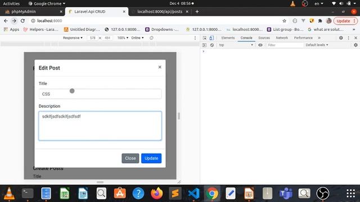
Task: Open a new browser tab
Action: point(197,11)
